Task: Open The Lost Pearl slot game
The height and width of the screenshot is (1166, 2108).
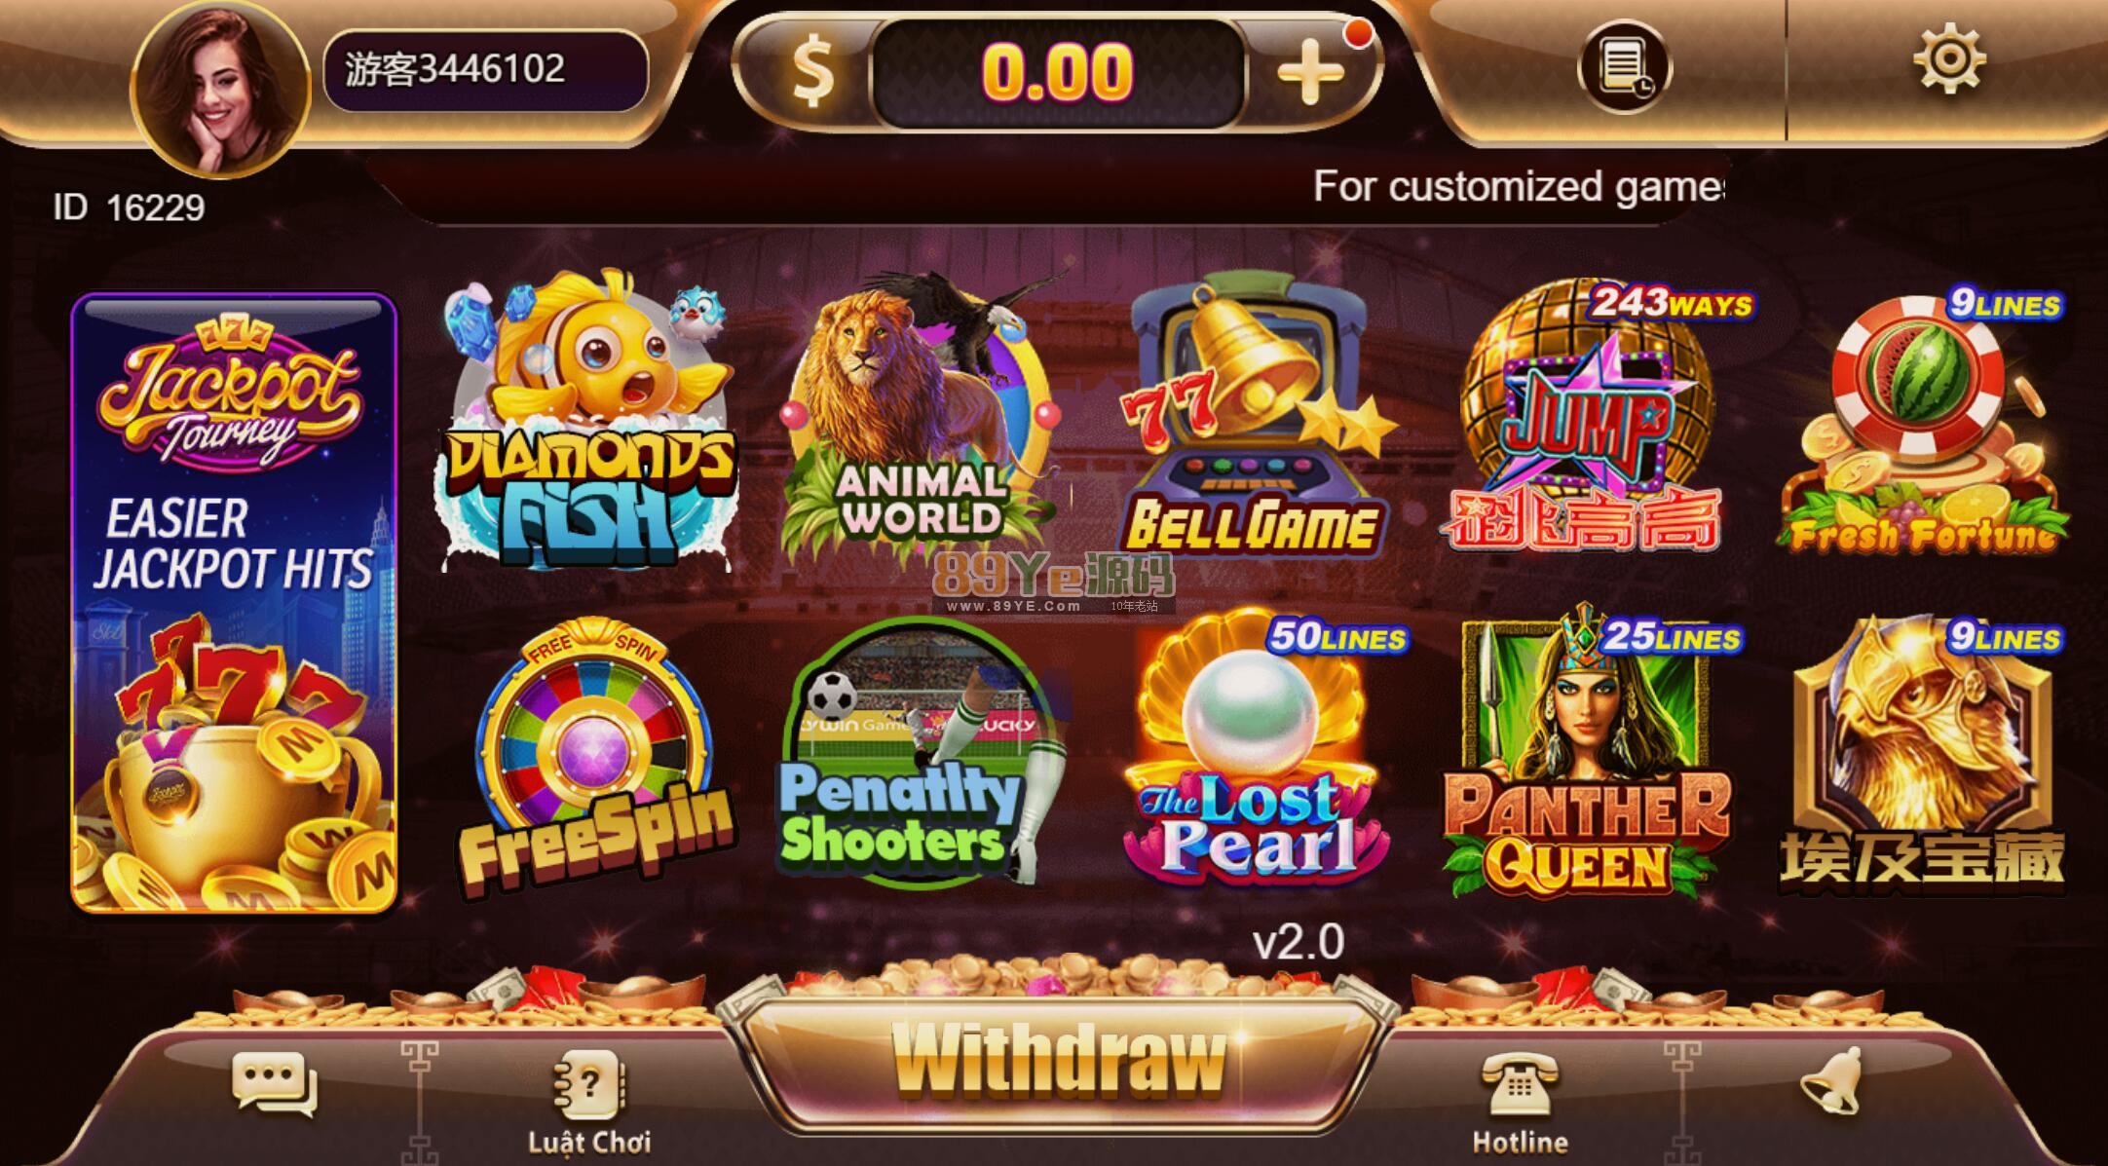Action: pyautogui.click(x=1259, y=753)
